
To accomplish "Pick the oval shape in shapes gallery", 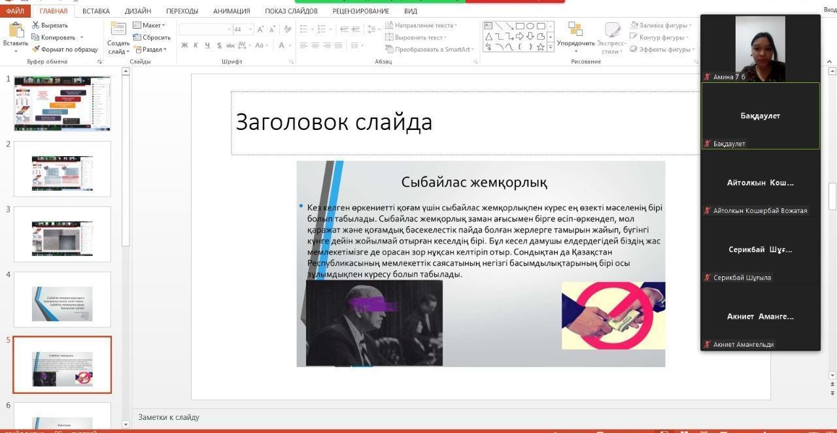I will tap(530, 26).
